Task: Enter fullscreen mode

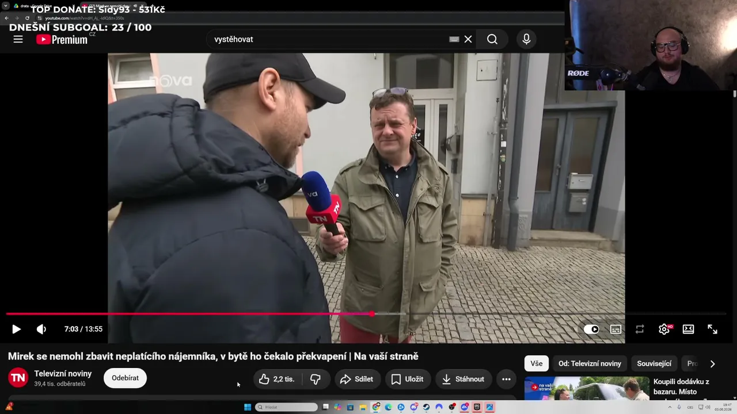Action: (x=712, y=329)
